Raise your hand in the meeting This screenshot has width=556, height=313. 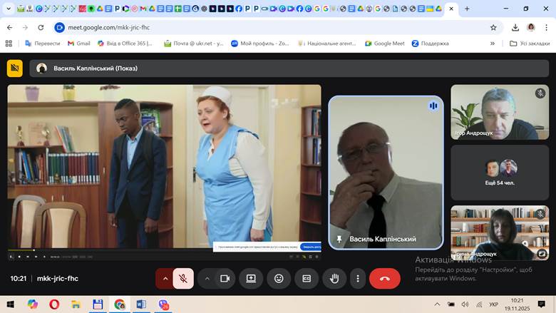(x=334, y=279)
